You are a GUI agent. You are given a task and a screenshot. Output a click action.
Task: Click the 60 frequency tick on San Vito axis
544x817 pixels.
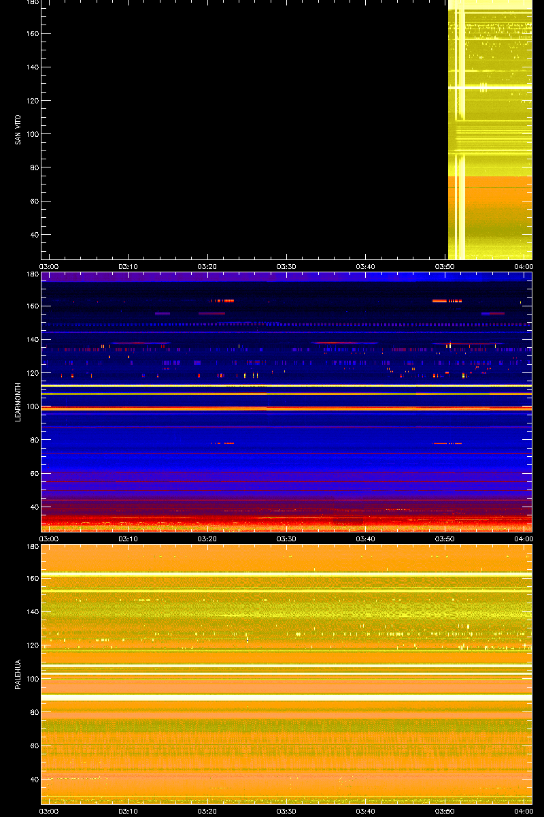[x=33, y=202]
